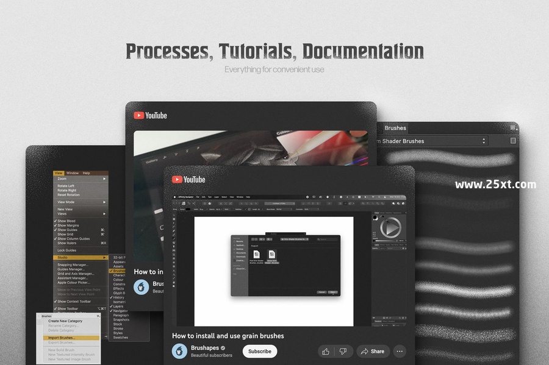The image size is (549, 365).
Task: Open the View menu in the menu bar
Action: [59, 173]
